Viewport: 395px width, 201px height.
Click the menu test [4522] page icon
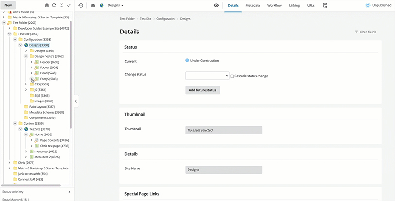tap(32, 151)
